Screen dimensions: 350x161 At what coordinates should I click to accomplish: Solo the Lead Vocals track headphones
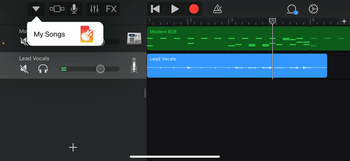[43, 69]
